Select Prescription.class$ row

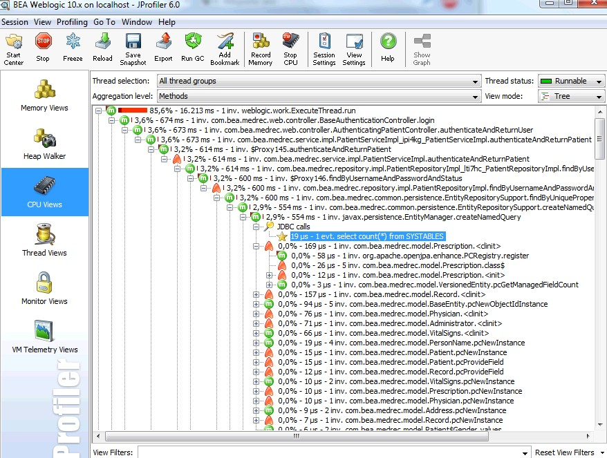point(398,265)
